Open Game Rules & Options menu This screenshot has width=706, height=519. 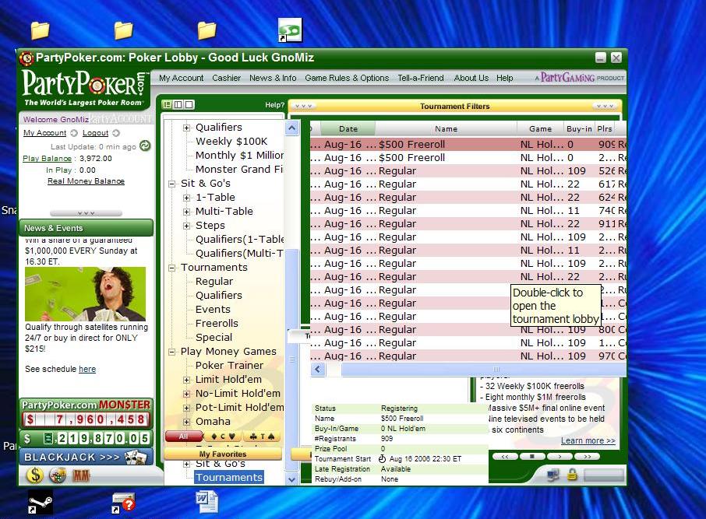347,78
